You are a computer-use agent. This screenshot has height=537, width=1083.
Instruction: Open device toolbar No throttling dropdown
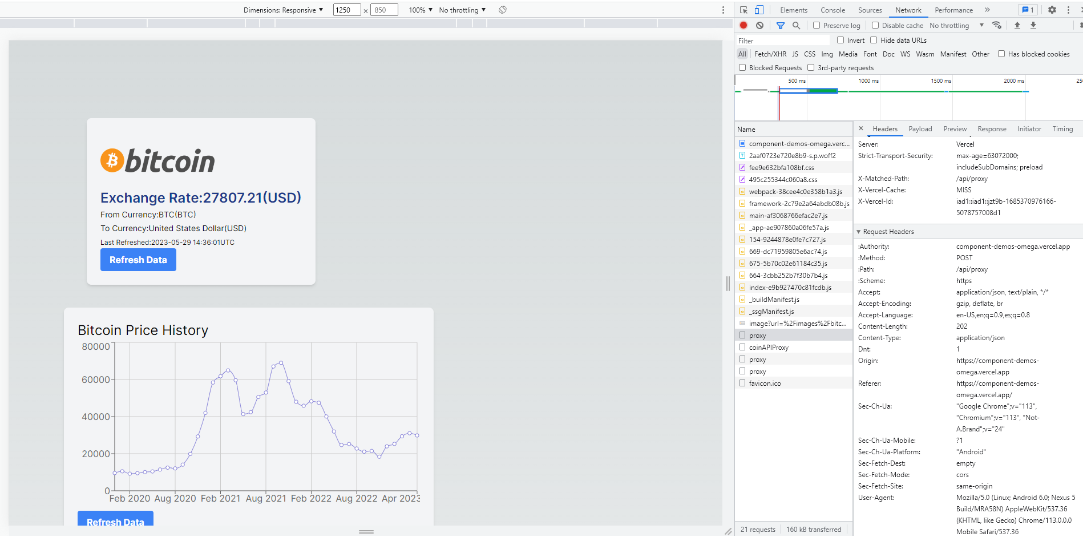462,10
